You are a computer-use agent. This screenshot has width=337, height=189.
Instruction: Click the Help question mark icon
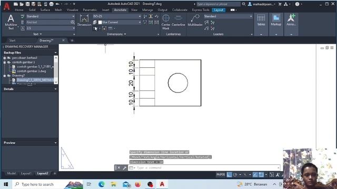point(297,4)
